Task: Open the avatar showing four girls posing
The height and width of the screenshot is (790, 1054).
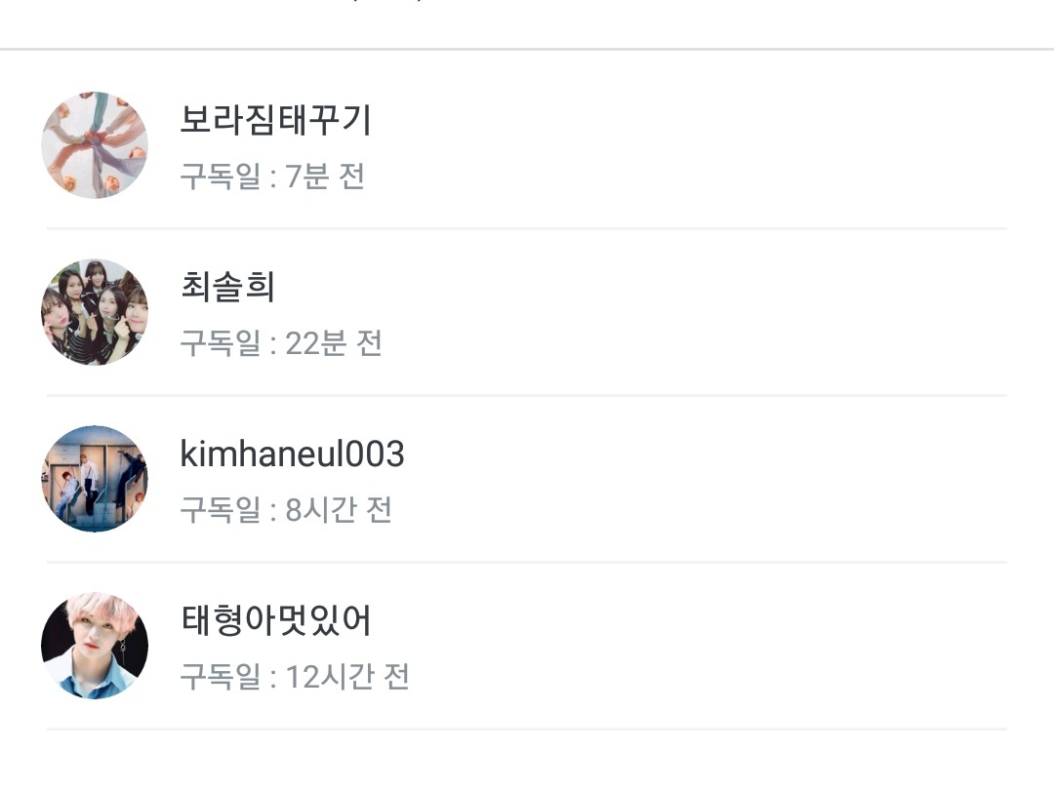Action: pos(95,312)
